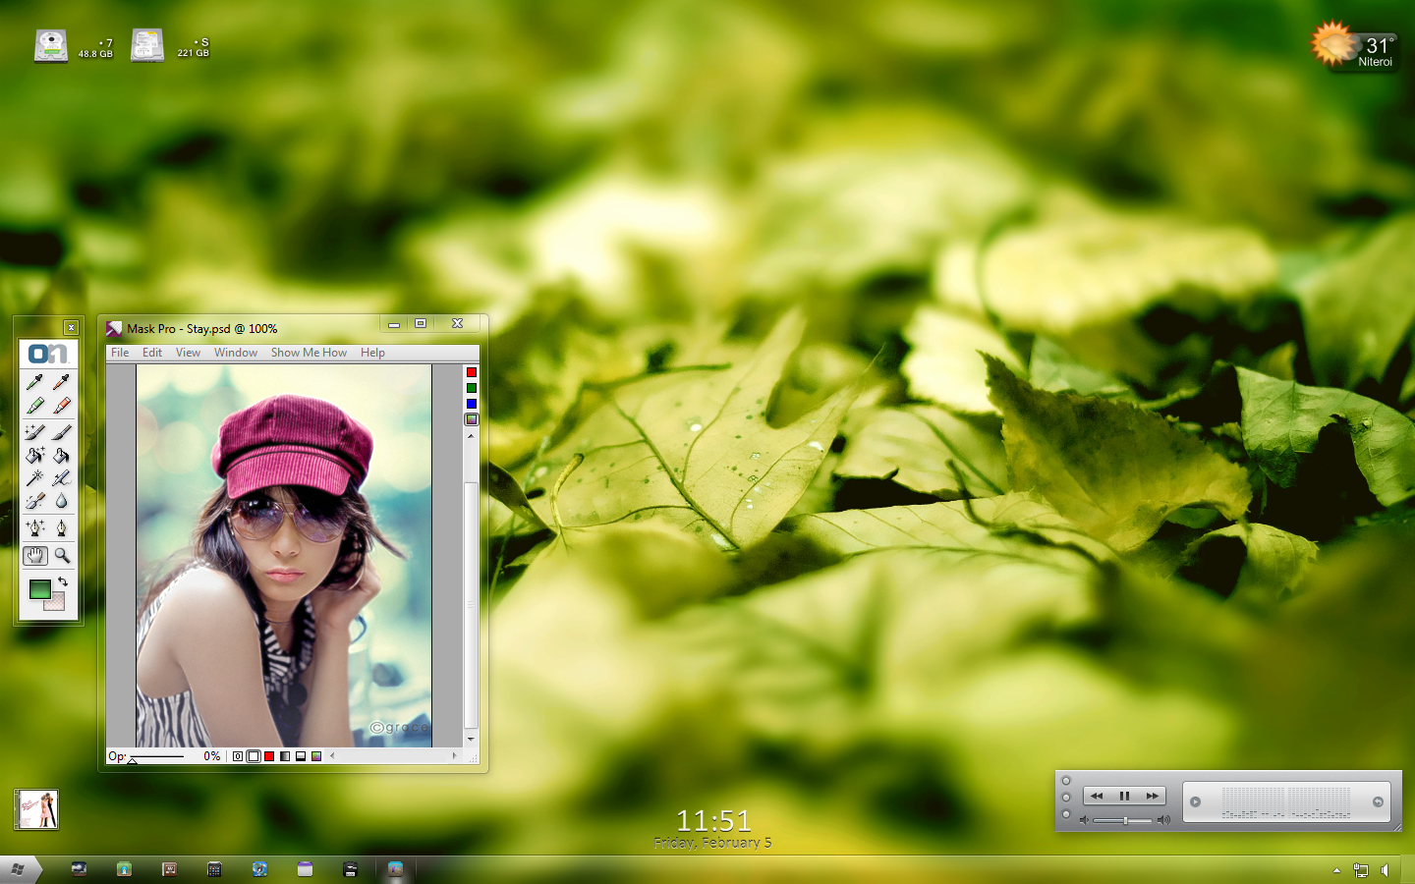Click the 48.8 GB drive desktop gadget

[74, 46]
